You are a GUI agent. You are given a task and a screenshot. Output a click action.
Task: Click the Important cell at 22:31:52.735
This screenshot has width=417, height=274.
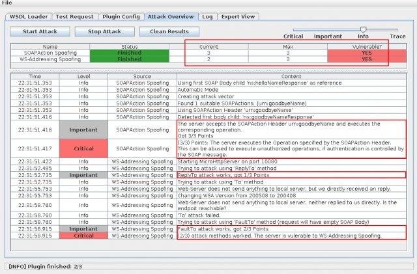click(83, 175)
